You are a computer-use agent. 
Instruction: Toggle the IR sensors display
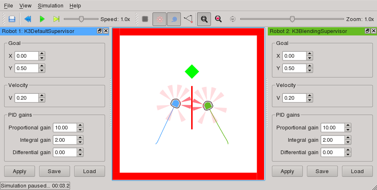[x=159, y=19]
